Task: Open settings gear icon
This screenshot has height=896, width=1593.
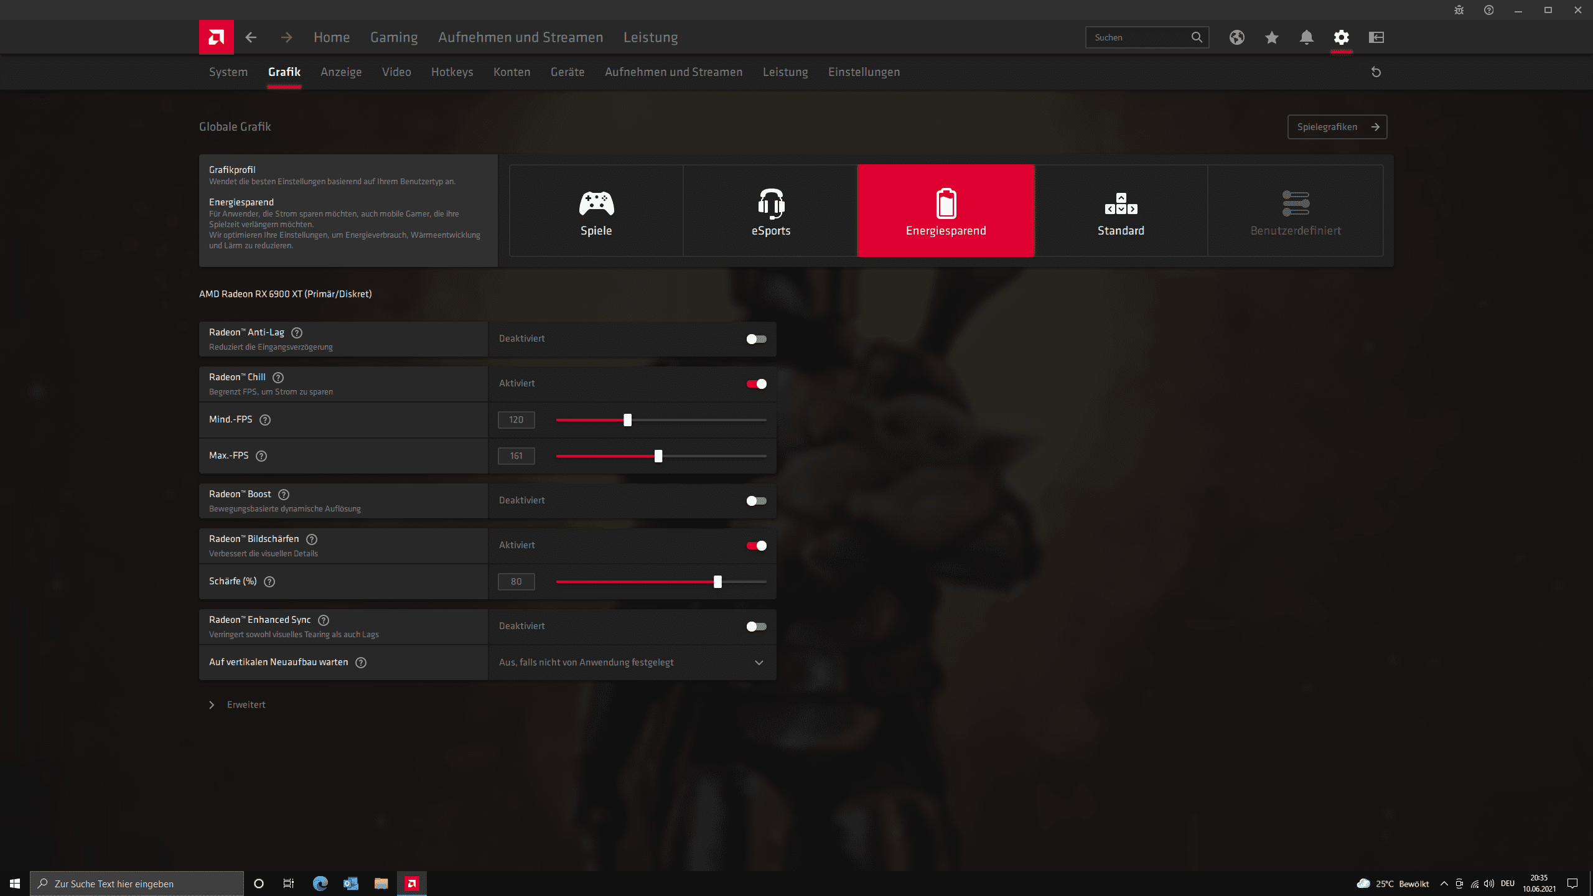Action: [1342, 37]
